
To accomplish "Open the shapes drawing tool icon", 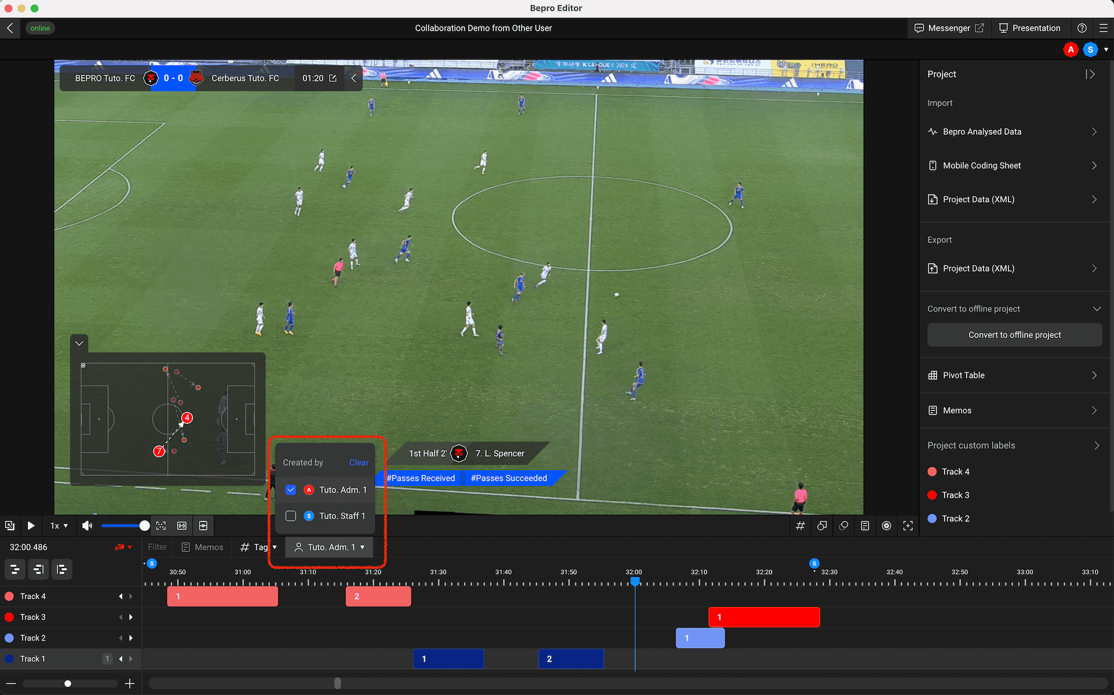I will pyautogui.click(x=822, y=526).
